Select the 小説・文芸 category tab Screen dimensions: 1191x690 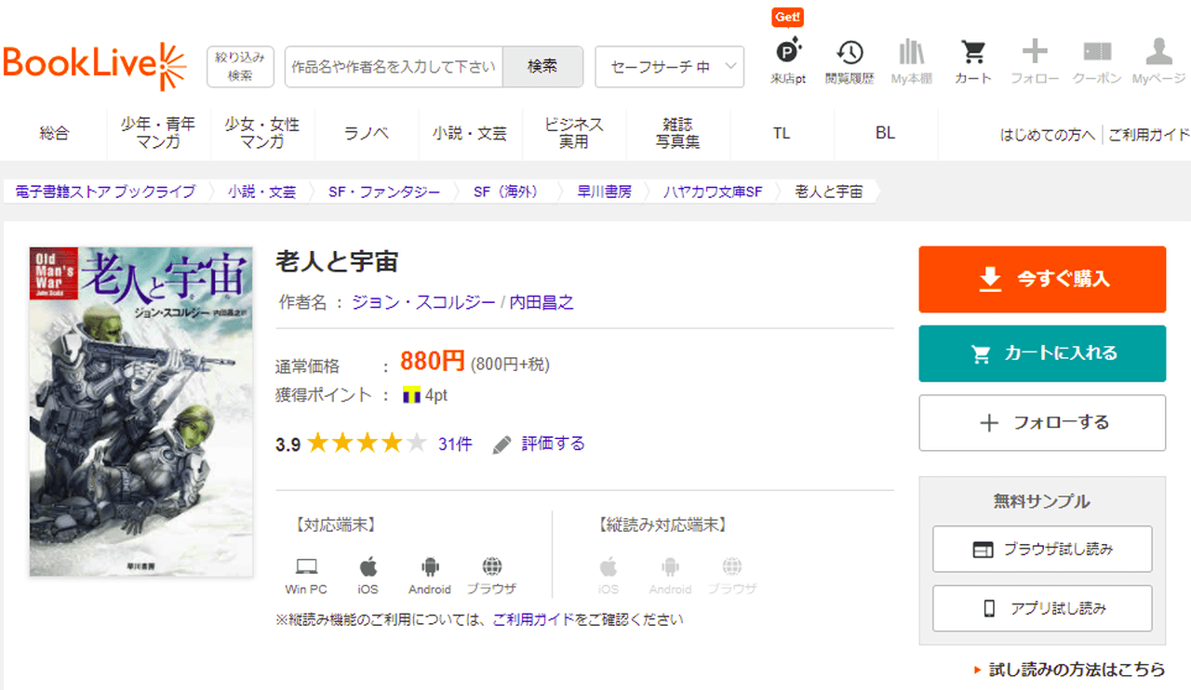click(x=470, y=134)
